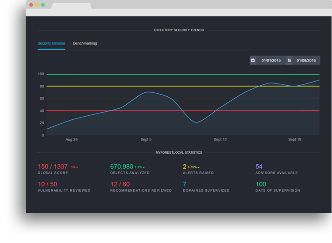Click the yellow minimize window button
The width and height of the screenshot is (332, 243).
click(x=37, y=5)
